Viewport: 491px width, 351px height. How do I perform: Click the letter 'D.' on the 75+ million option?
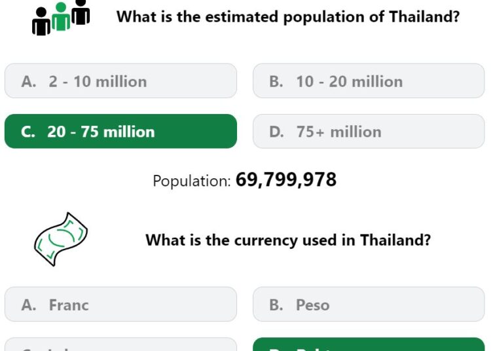(x=276, y=132)
